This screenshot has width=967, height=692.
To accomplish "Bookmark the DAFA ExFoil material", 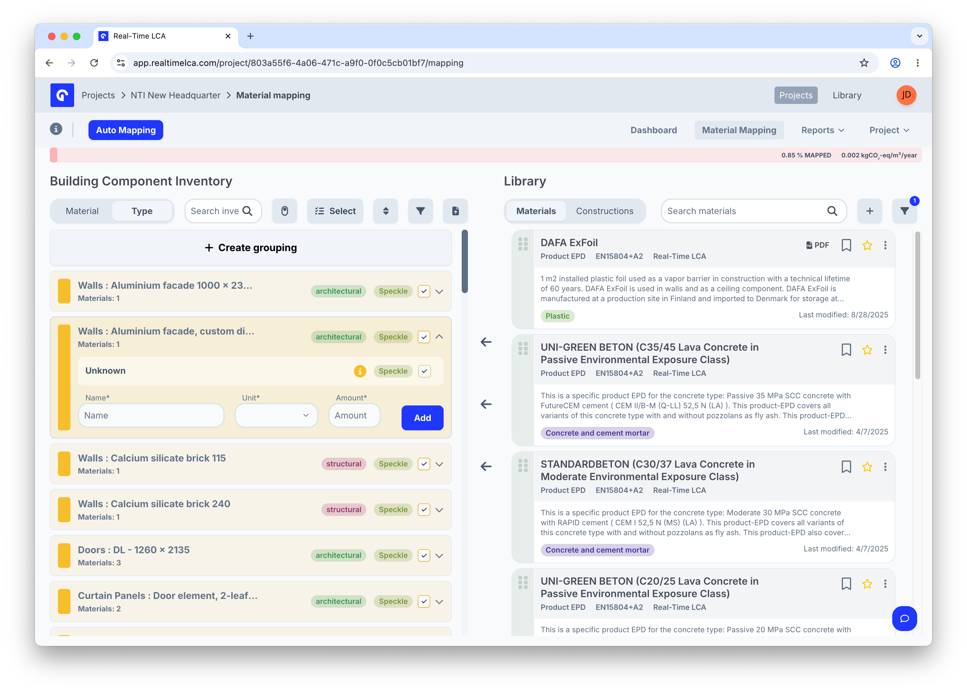I will coord(846,245).
